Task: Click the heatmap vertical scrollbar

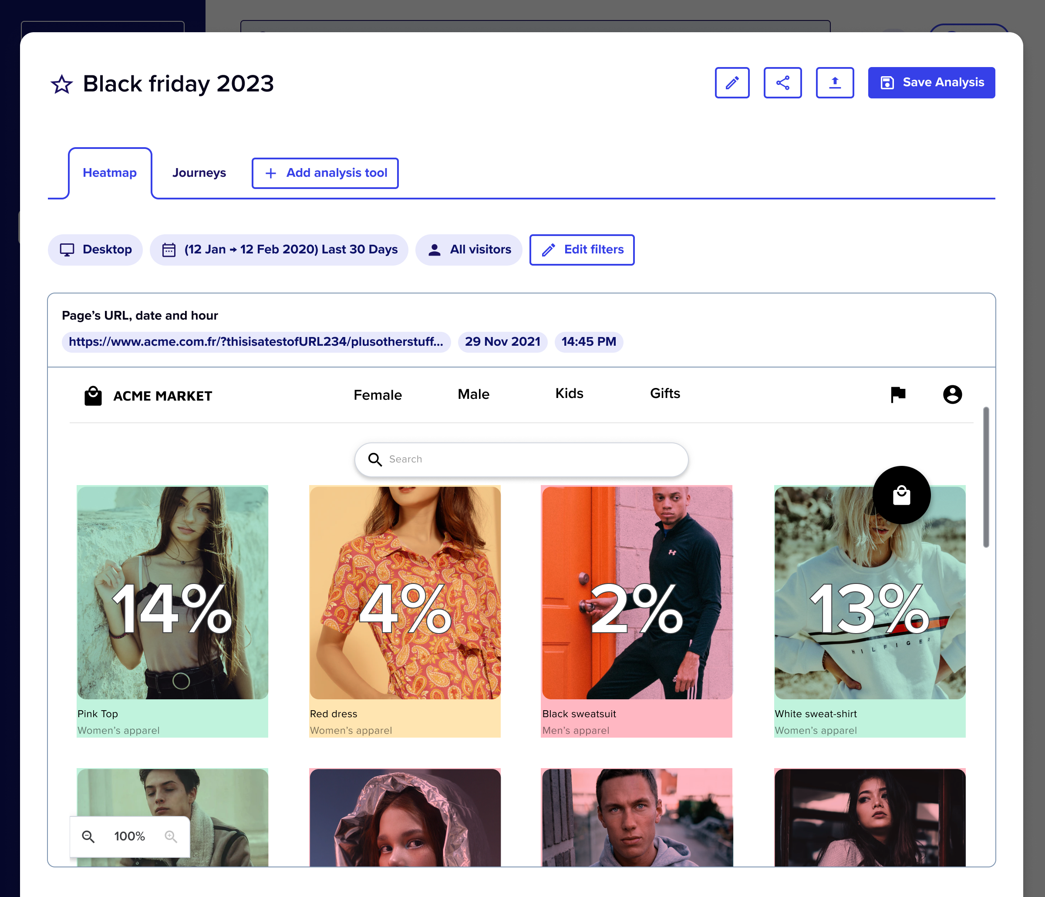Action: (985, 477)
